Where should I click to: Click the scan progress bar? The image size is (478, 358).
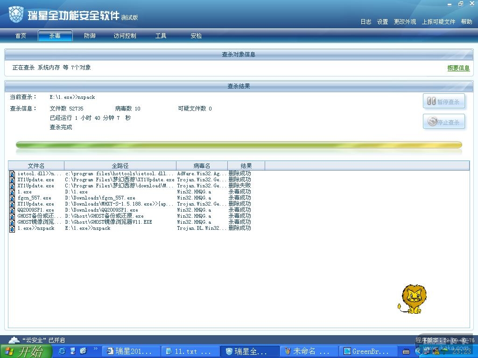point(239,145)
